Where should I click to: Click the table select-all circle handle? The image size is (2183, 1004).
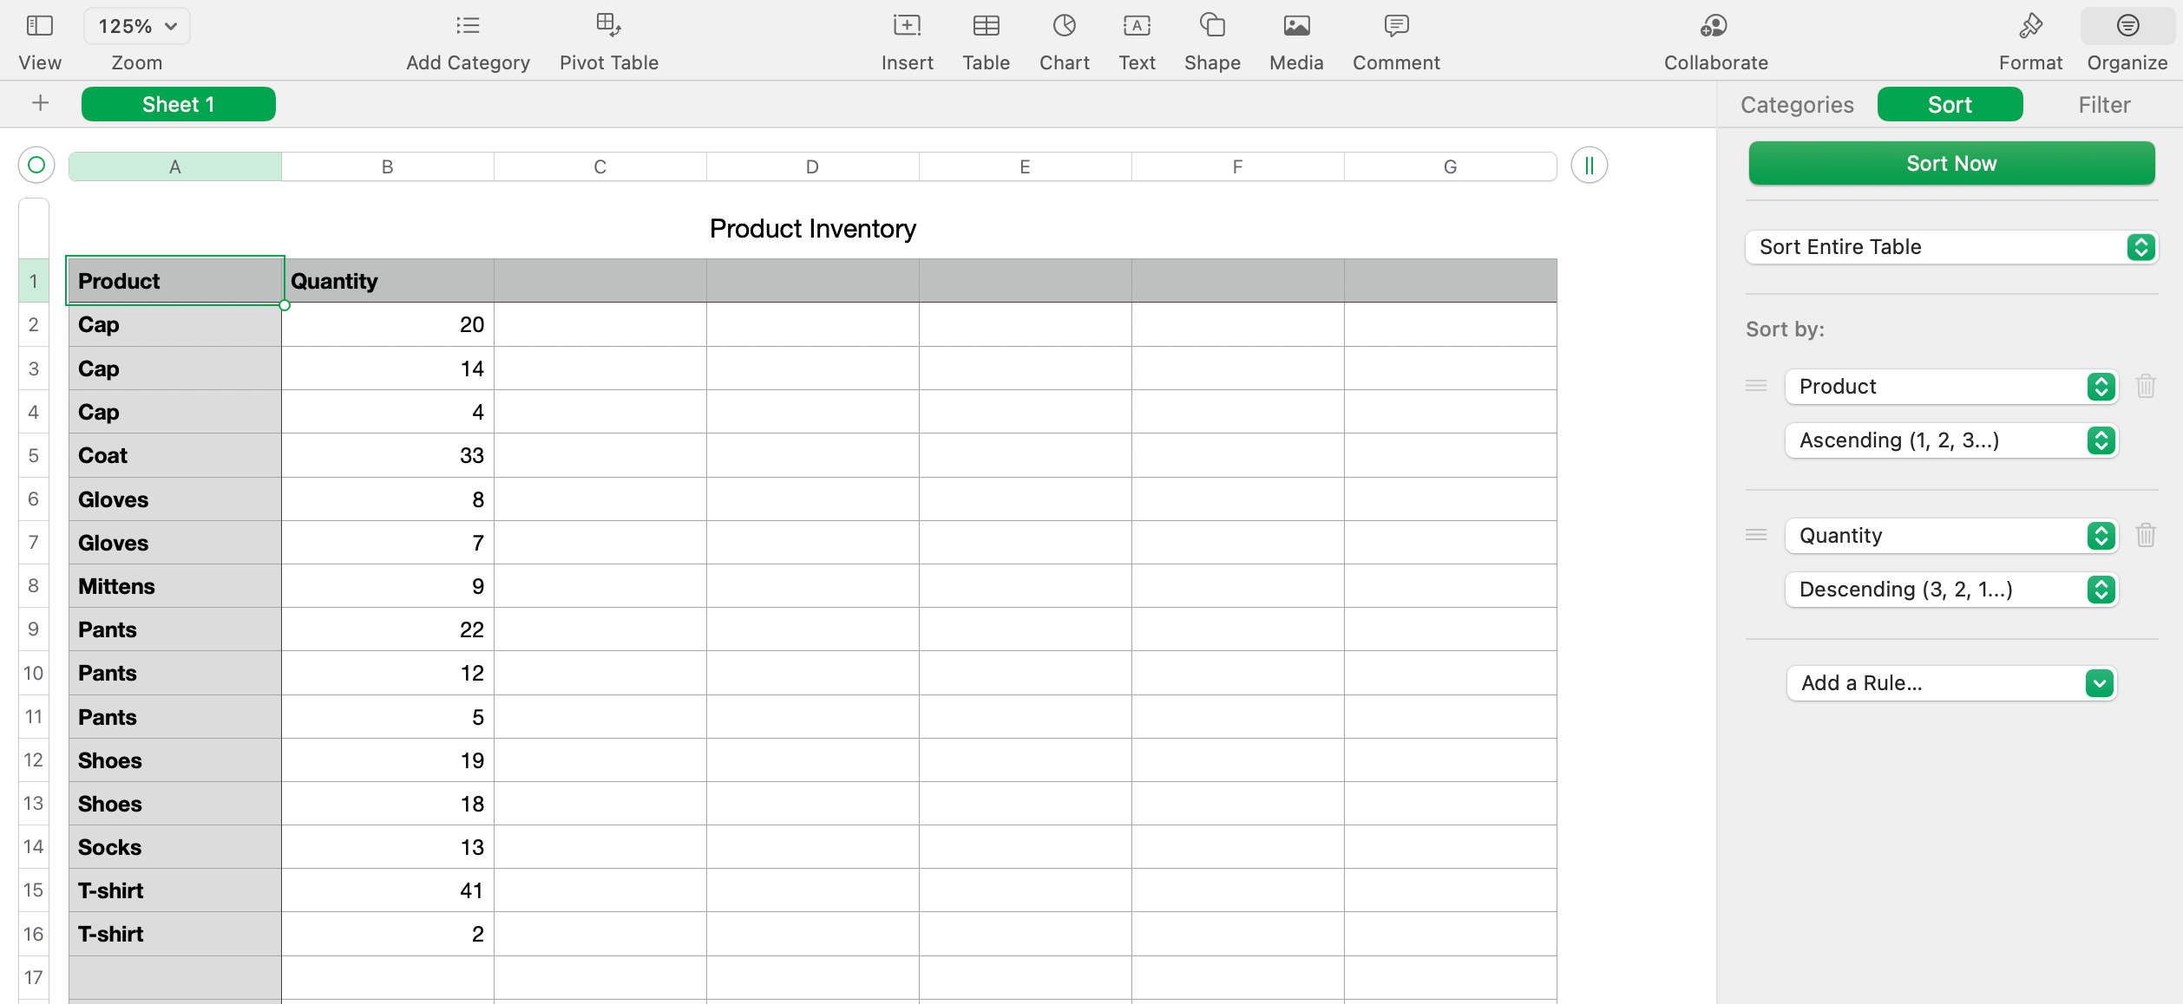(x=36, y=165)
